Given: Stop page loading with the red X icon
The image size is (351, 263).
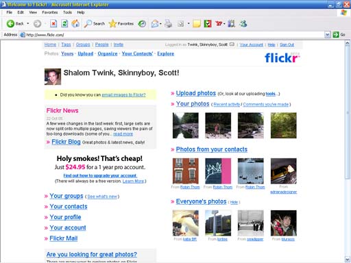Looking at the screenshot, I should tap(53, 23).
